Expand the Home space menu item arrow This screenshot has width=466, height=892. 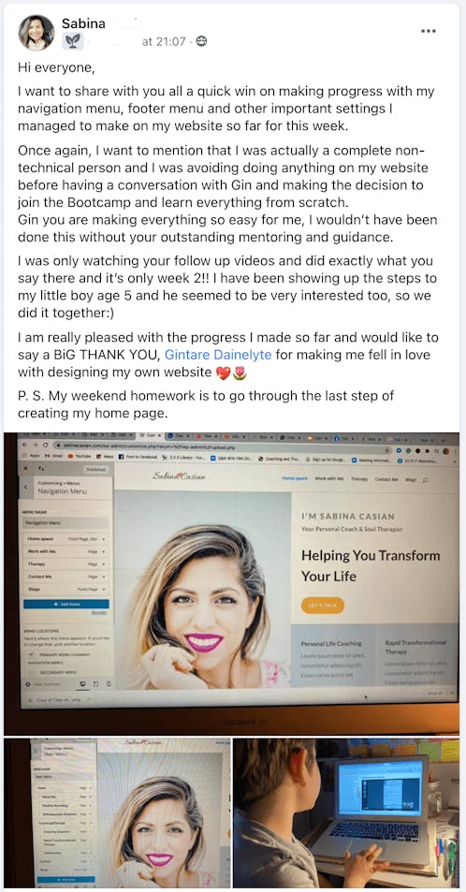tap(104, 539)
